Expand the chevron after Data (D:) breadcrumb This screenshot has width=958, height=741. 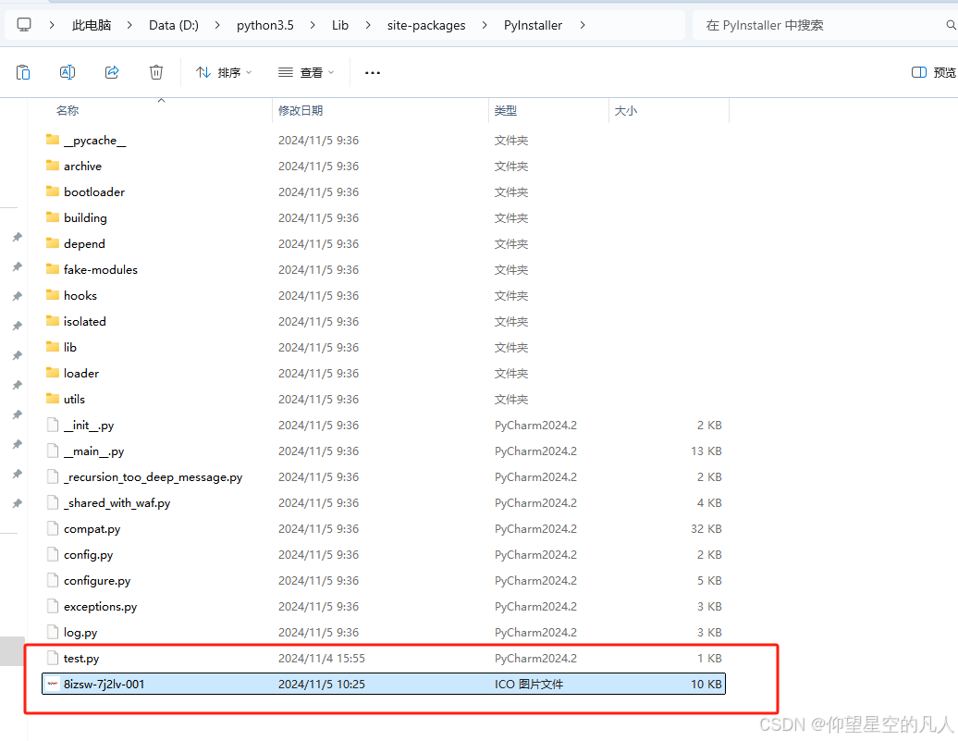(x=217, y=25)
